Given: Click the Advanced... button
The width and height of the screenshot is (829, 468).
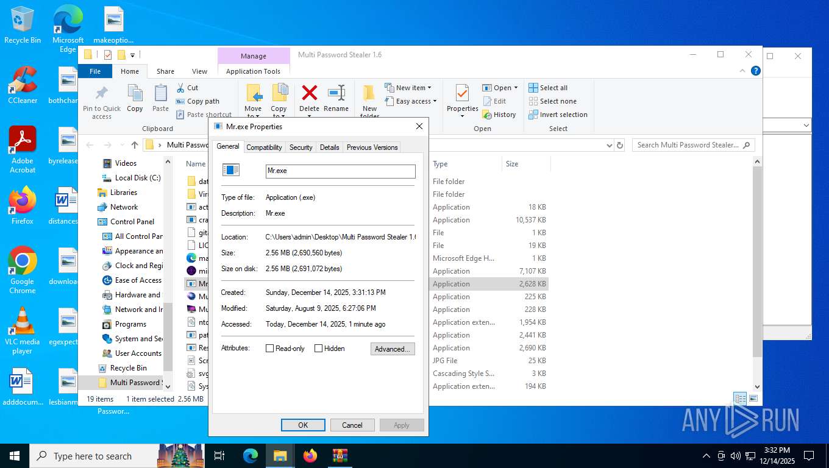Looking at the screenshot, I should tap(393, 349).
